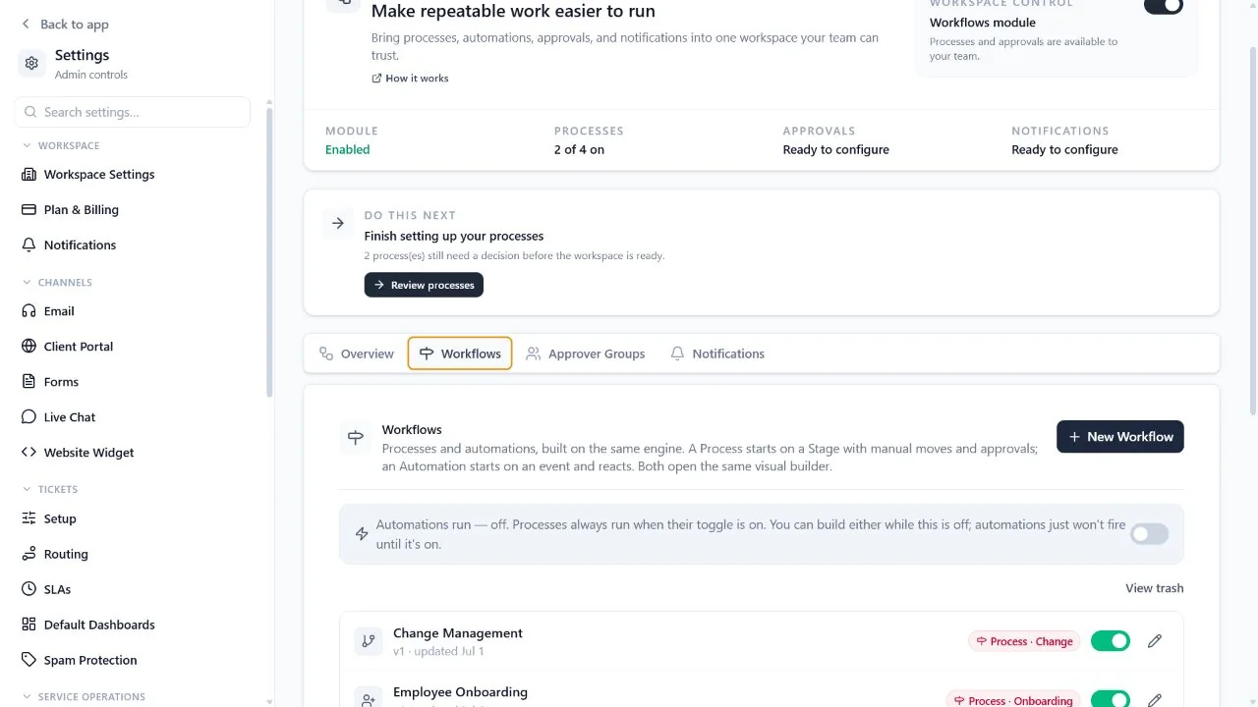The image size is (1258, 707).
Task: Click the Website Widget code brackets icon
Action: coord(29,452)
